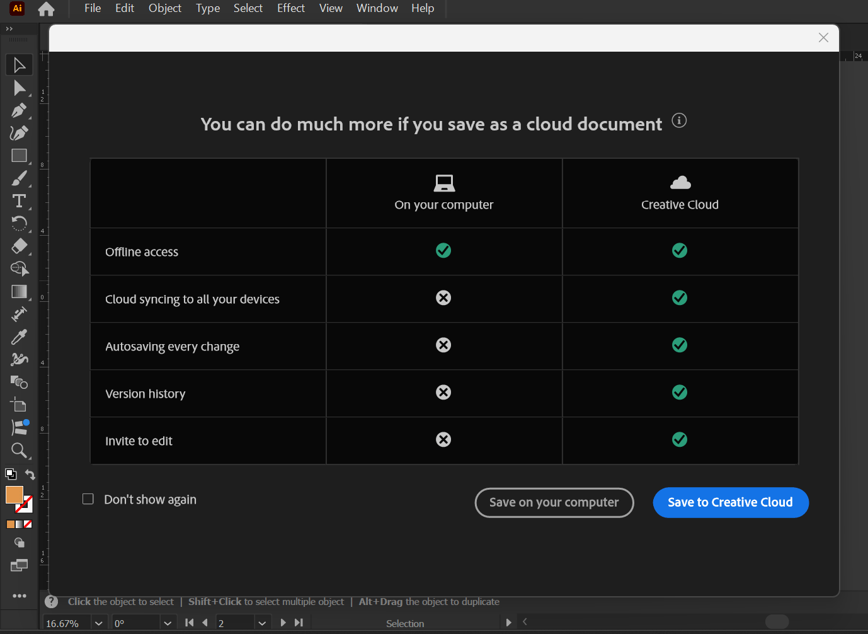
Task: Select the Artboard tool
Action: (x=19, y=405)
